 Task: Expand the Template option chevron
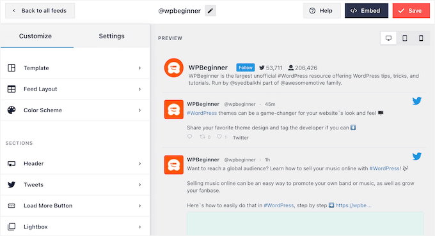[x=139, y=68]
